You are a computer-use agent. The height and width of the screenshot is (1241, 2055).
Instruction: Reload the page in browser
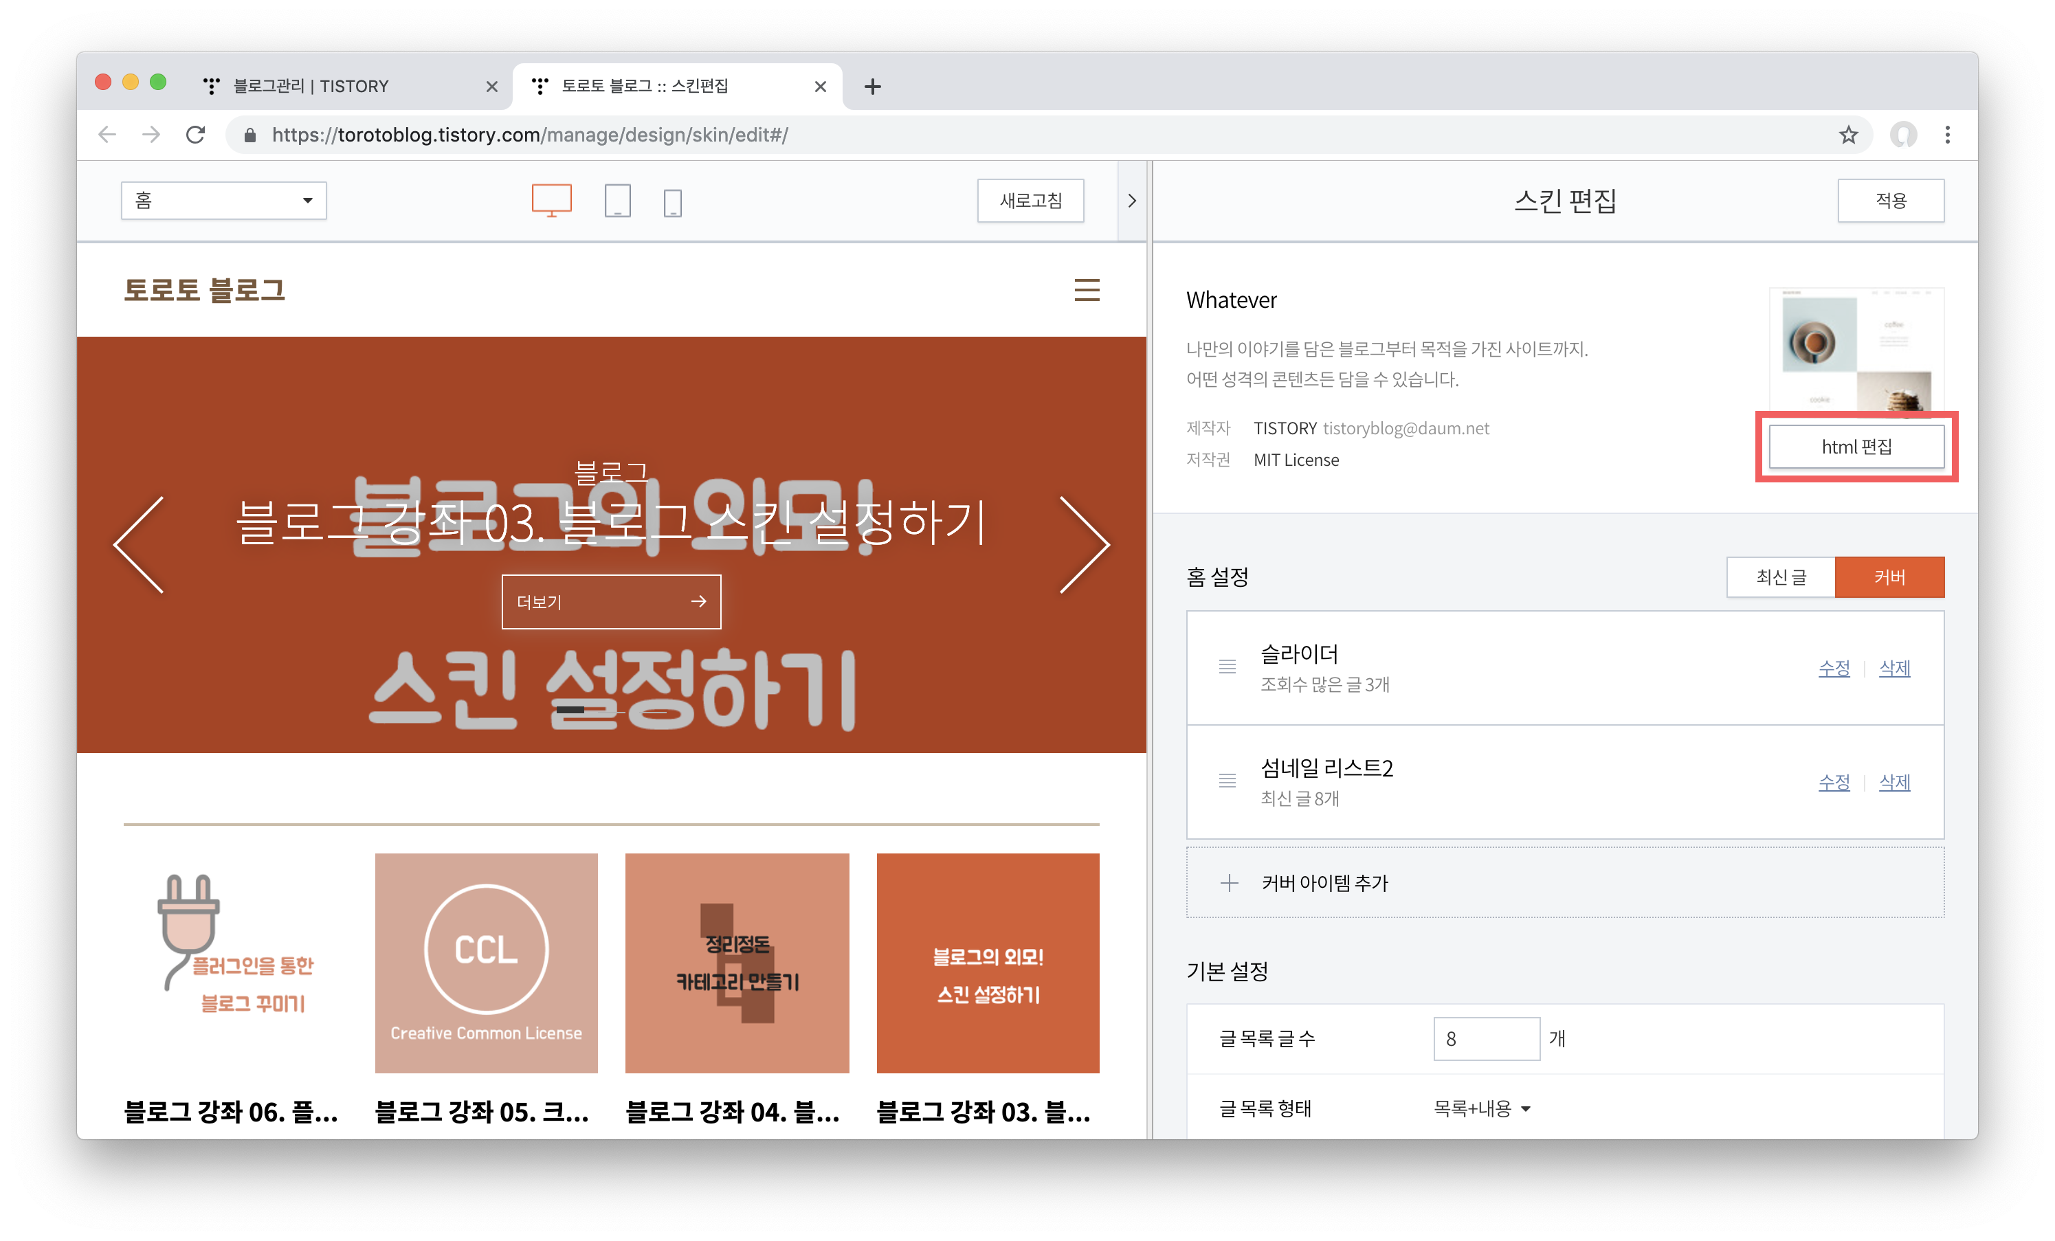coord(195,135)
